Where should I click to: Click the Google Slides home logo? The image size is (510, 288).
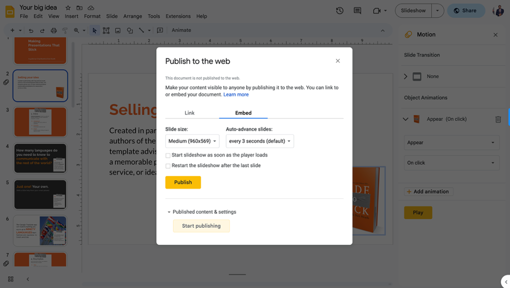[x=10, y=11]
